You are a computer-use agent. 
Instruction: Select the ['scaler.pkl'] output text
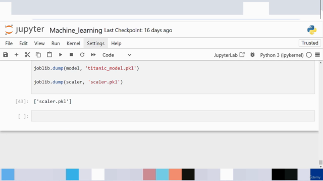(x=52, y=102)
